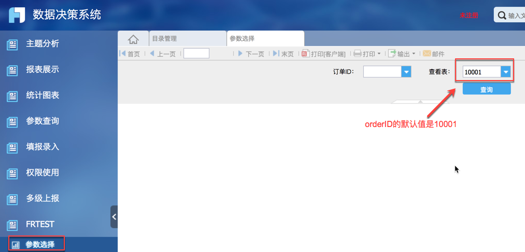Click 上一页 toolbar label
The width and height of the screenshot is (525, 252).
pos(166,54)
